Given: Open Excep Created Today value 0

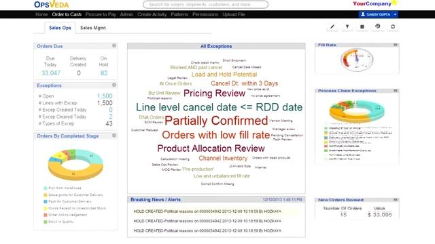Looking at the screenshot, I should (x=111, y=110).
